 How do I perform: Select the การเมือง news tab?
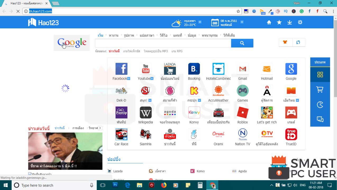78,128
